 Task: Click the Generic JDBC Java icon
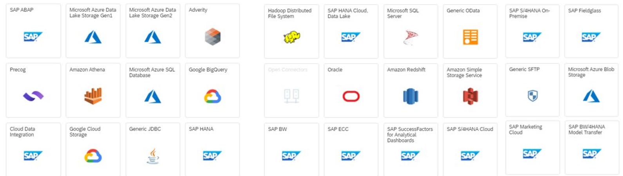click(153, 156)
